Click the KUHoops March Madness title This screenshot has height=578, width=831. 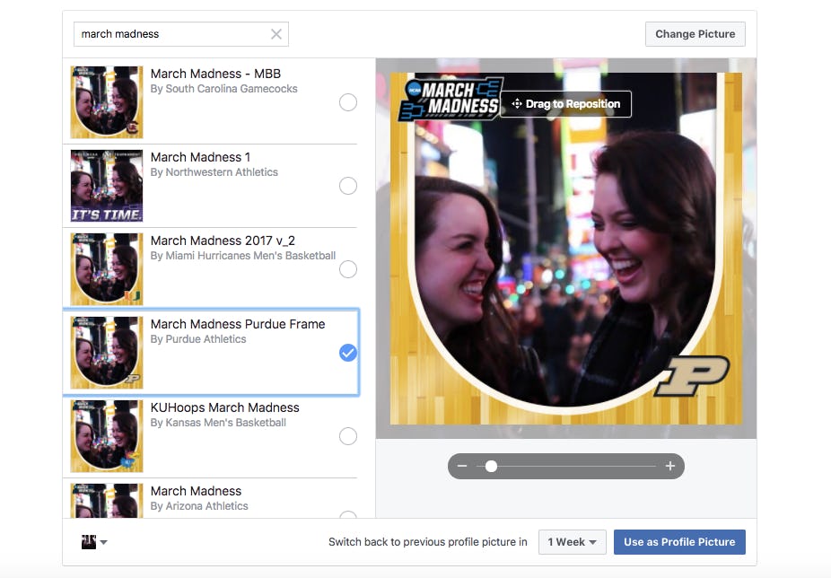coord(224,407)
